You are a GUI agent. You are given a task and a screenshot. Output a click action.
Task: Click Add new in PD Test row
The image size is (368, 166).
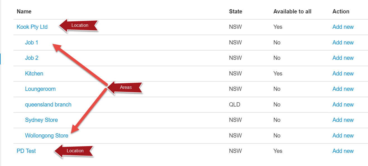(343, 151)
